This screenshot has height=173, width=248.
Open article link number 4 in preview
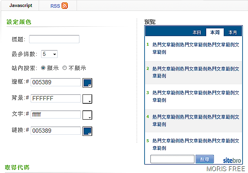(196, 120)
